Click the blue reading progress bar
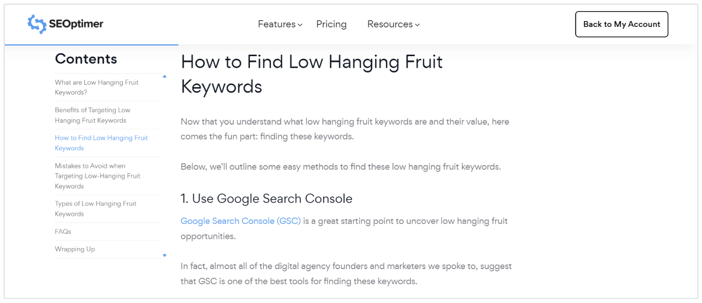The width and height of the screenshot is (702, 303). click(x=91, y=44)
